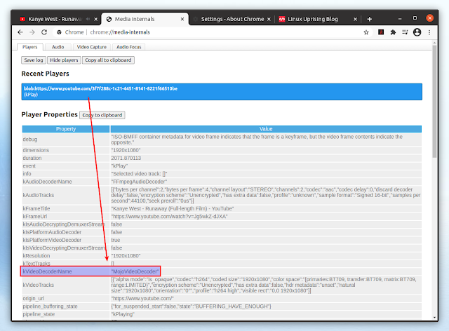Click the scrollbar up arrow
The width and height of the screenshot is (449, 331).
coord(434,43)
